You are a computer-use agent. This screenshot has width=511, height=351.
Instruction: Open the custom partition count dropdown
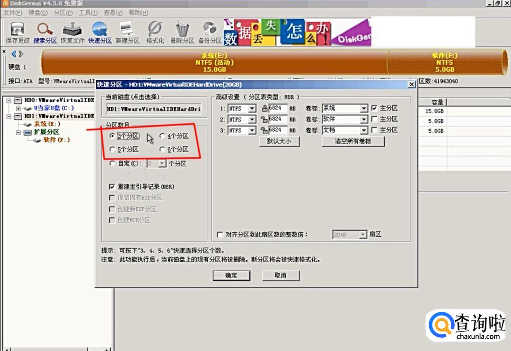(162, 163)
